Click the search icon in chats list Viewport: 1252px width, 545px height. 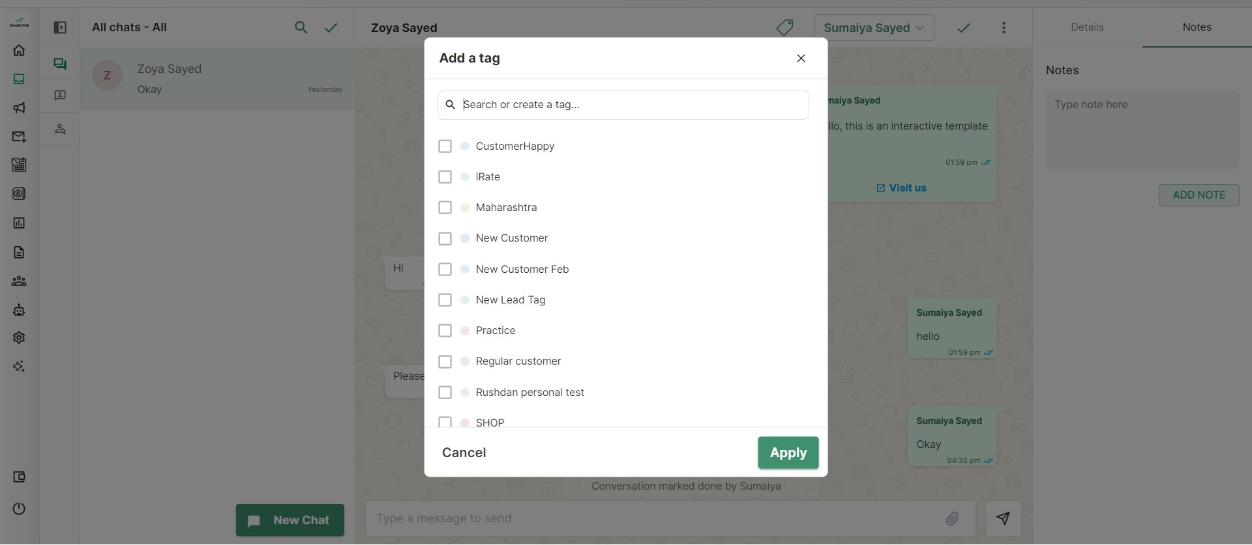point(301,27)
